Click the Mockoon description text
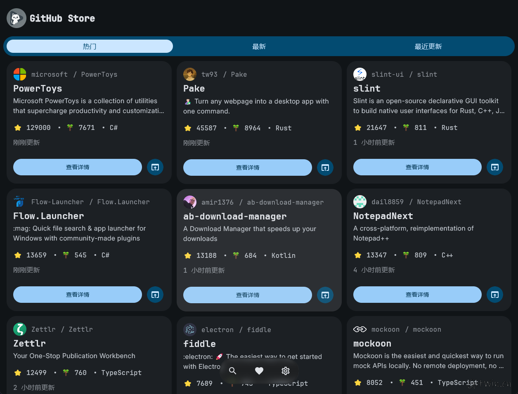 [428, 361]
